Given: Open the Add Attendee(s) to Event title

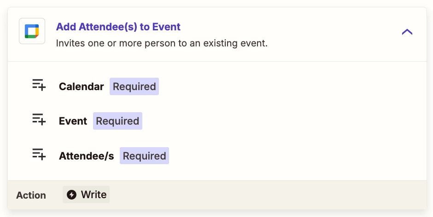Looking at the screenshot, I should coord(118,27).
